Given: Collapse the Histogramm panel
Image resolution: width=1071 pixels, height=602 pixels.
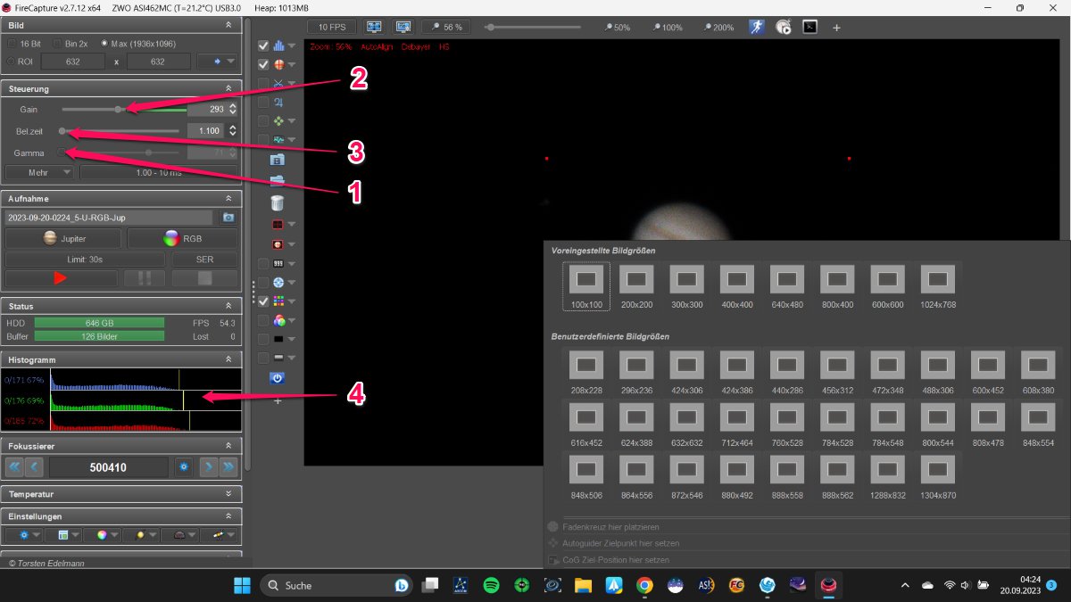Looking at the screenshot, I should (228, 359).
